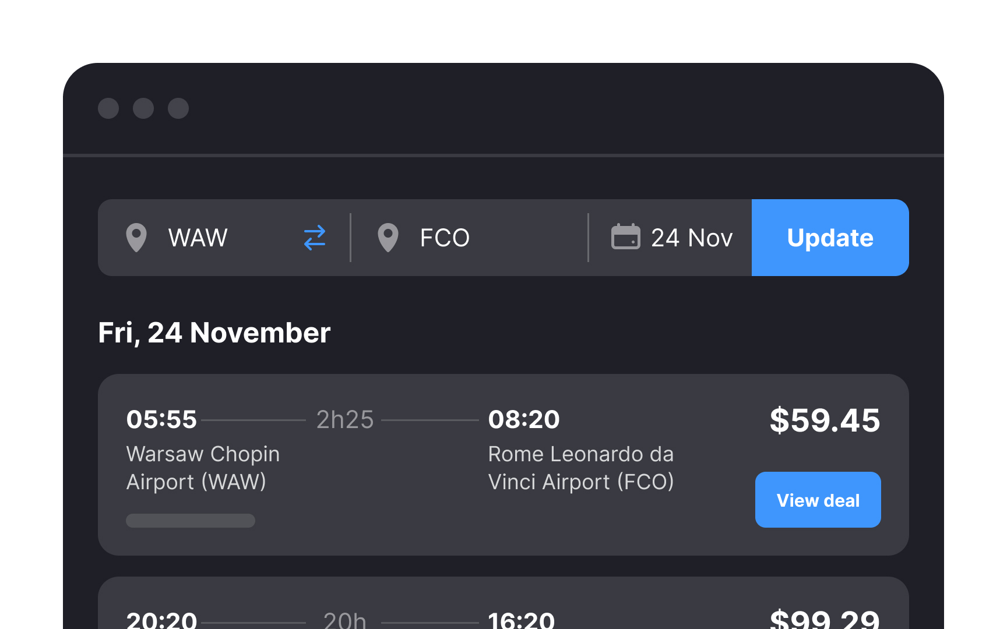
Task: Click View deal on the $59.45 flight
Action: point(818,500)
